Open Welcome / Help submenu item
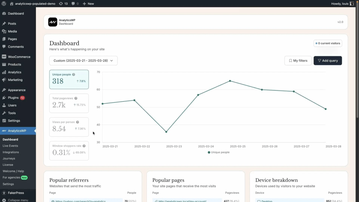The image size is (359, 202). click(13, 171)
